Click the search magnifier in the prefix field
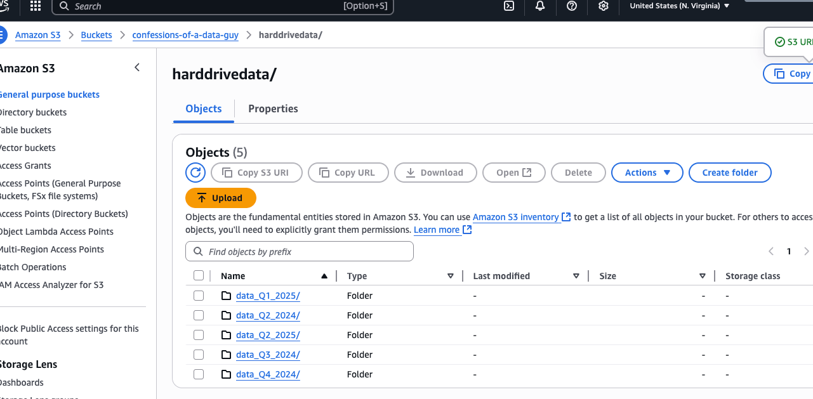This screenshot has width=813, height=399. point(198,252)
